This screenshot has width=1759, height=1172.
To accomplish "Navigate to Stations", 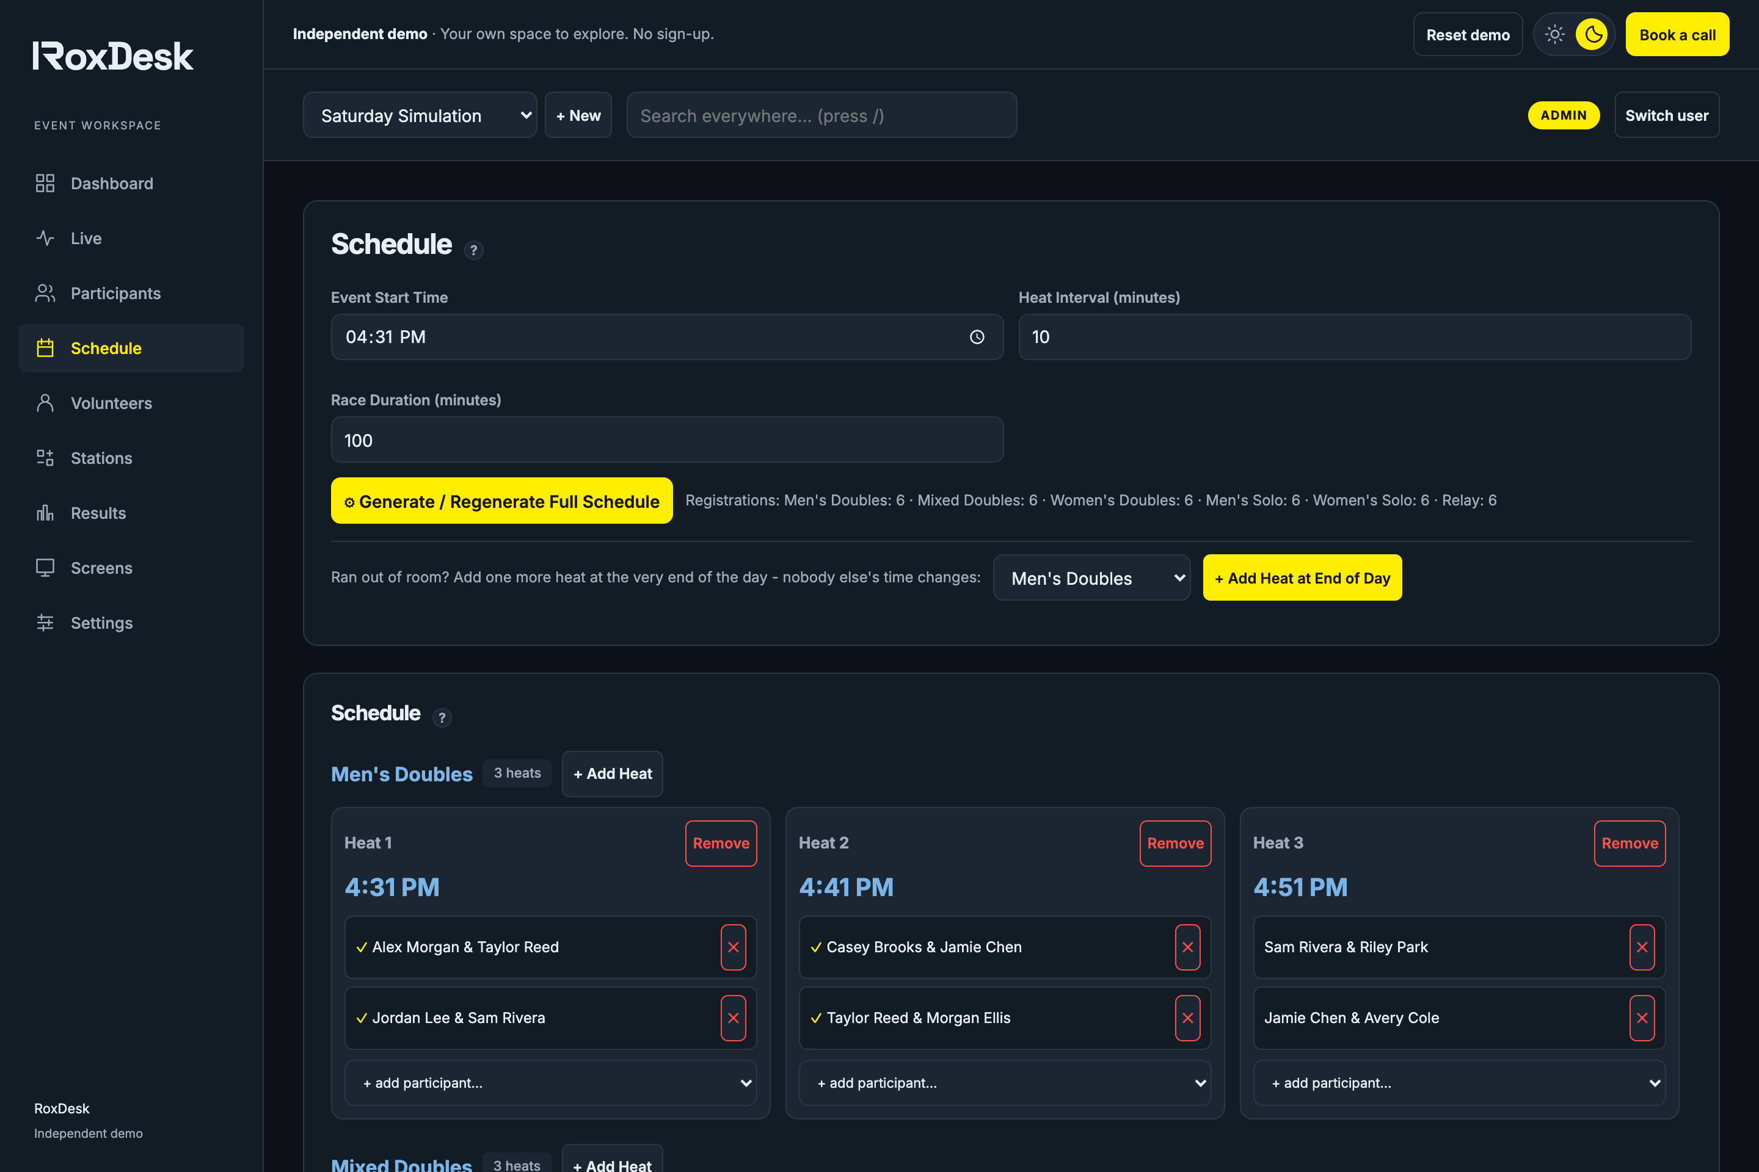I will pos(132,458).
